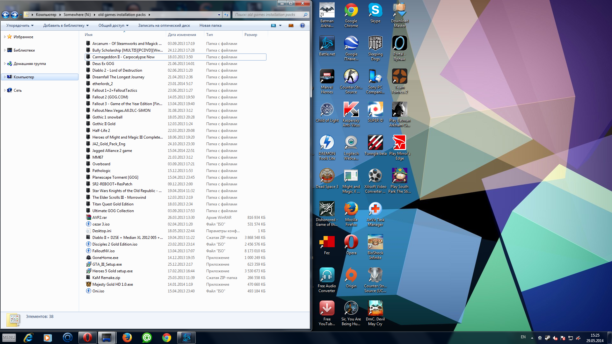Open BioShock Infinite desktop icon
The image size is (612, 344).
click(x=375, y=247)
